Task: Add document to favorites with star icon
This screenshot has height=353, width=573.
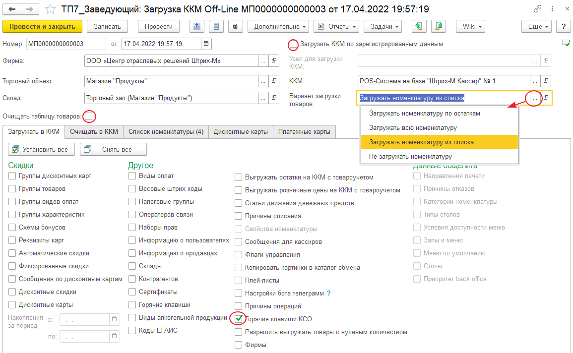Action: coord(50,9)
